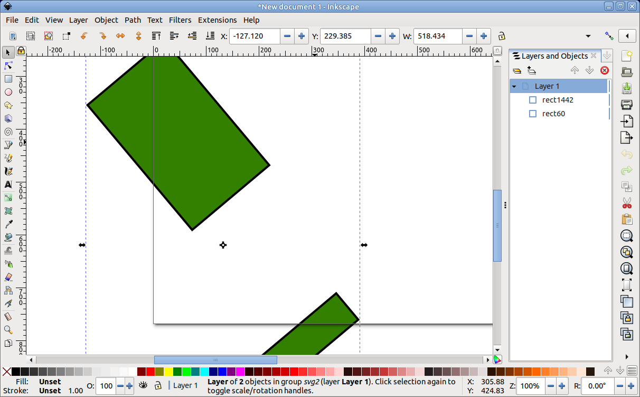The height and width of the screenshot is (397, 640).
Task: Pick the Ellipse tool
Action: point(7,92)
